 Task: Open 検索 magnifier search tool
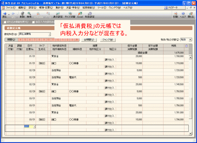29,14
